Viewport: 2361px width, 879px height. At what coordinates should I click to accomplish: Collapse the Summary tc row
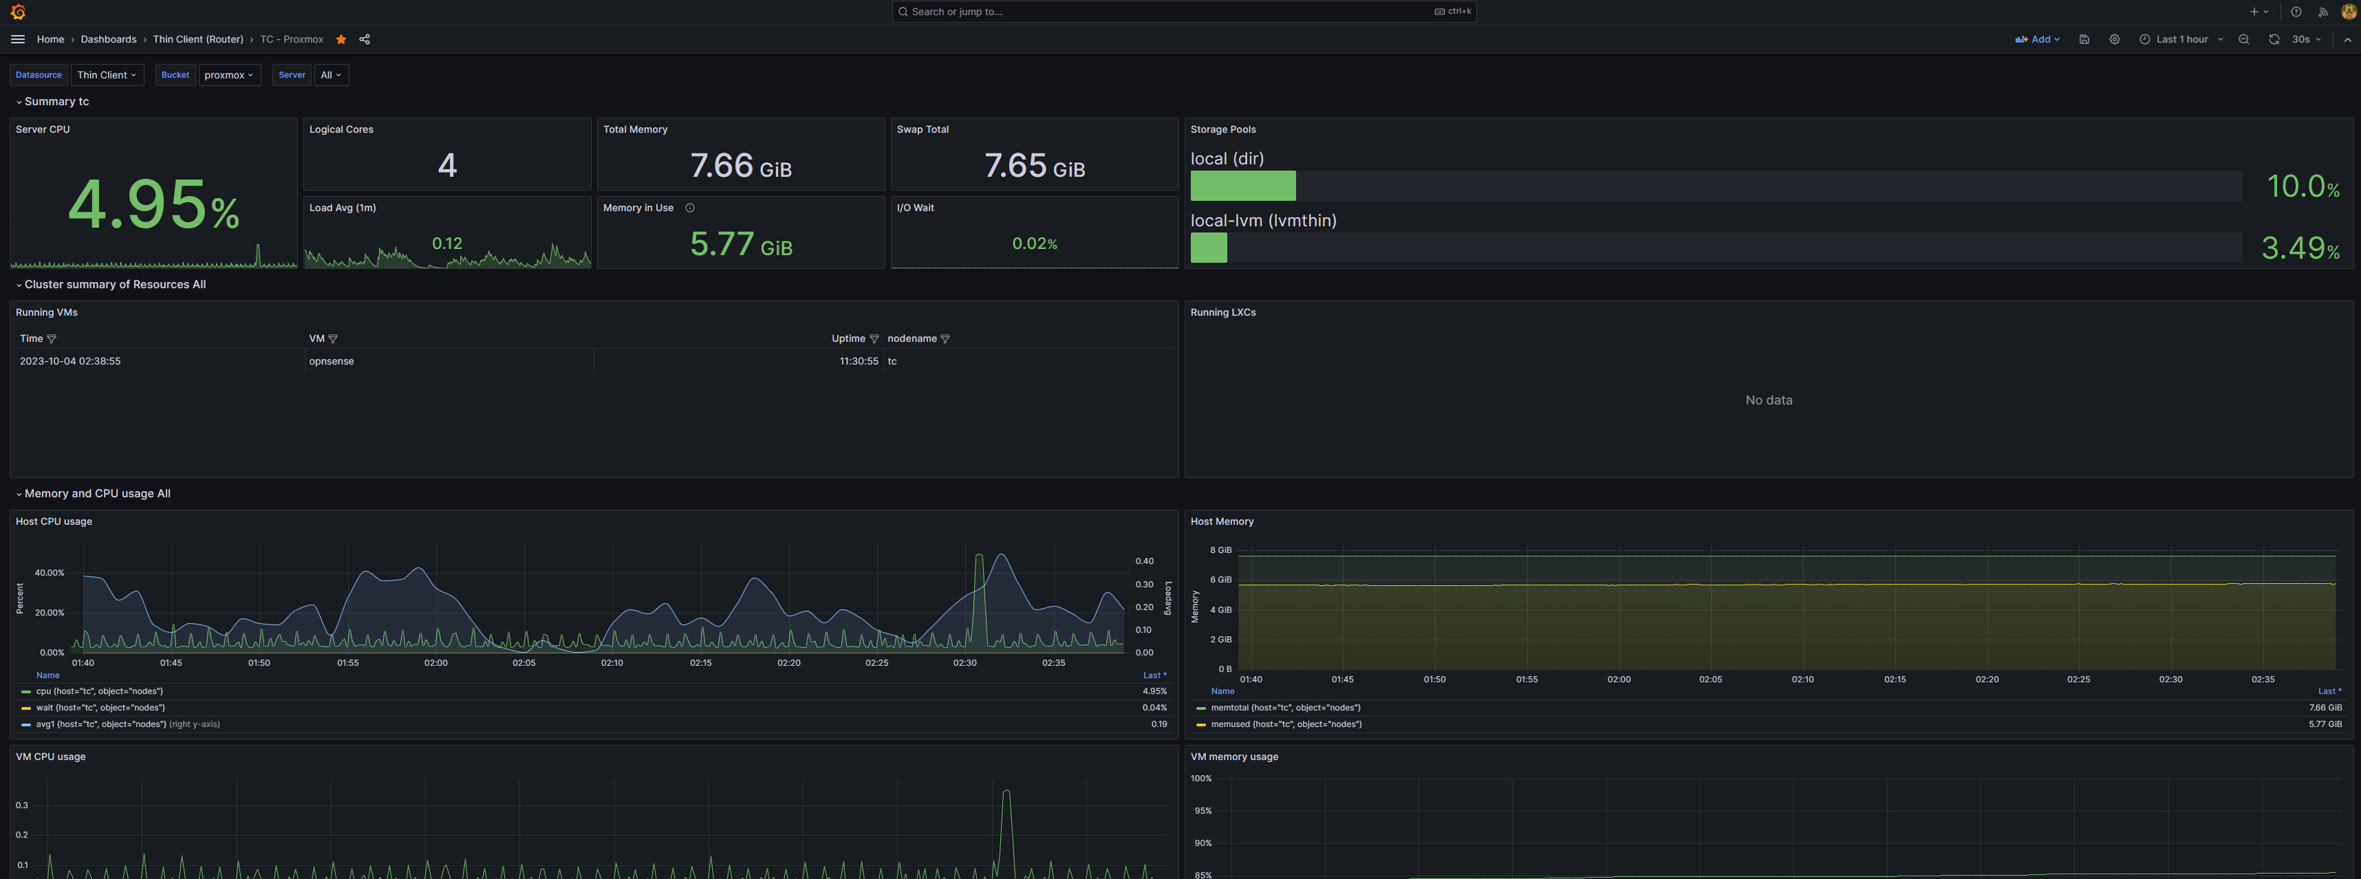click(56, 102)
